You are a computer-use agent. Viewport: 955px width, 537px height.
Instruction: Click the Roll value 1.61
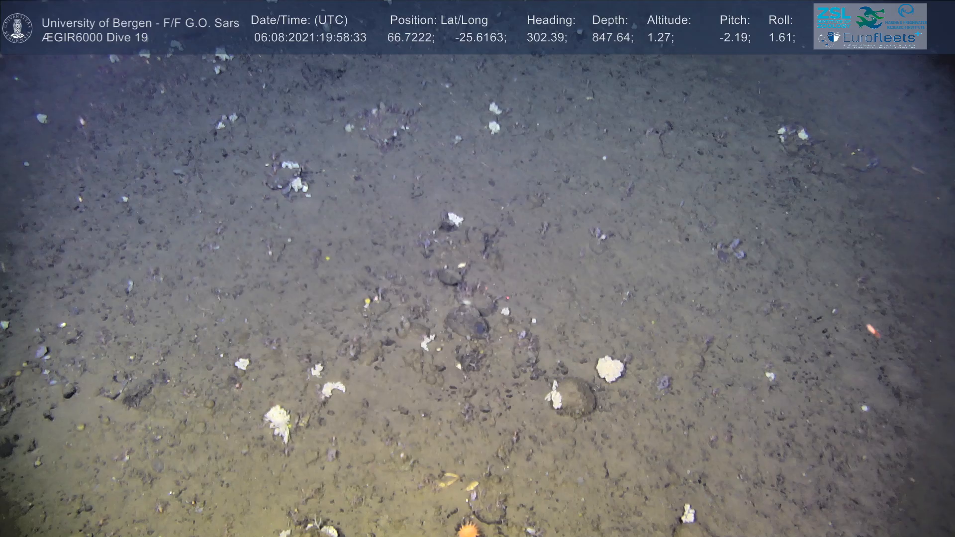click(781, 38)
